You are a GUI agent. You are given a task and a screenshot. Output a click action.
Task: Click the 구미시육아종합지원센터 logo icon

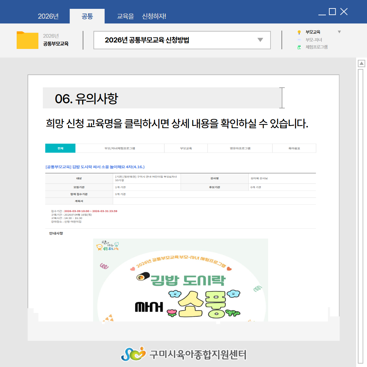pyautogui.click(x=133, y=354)
